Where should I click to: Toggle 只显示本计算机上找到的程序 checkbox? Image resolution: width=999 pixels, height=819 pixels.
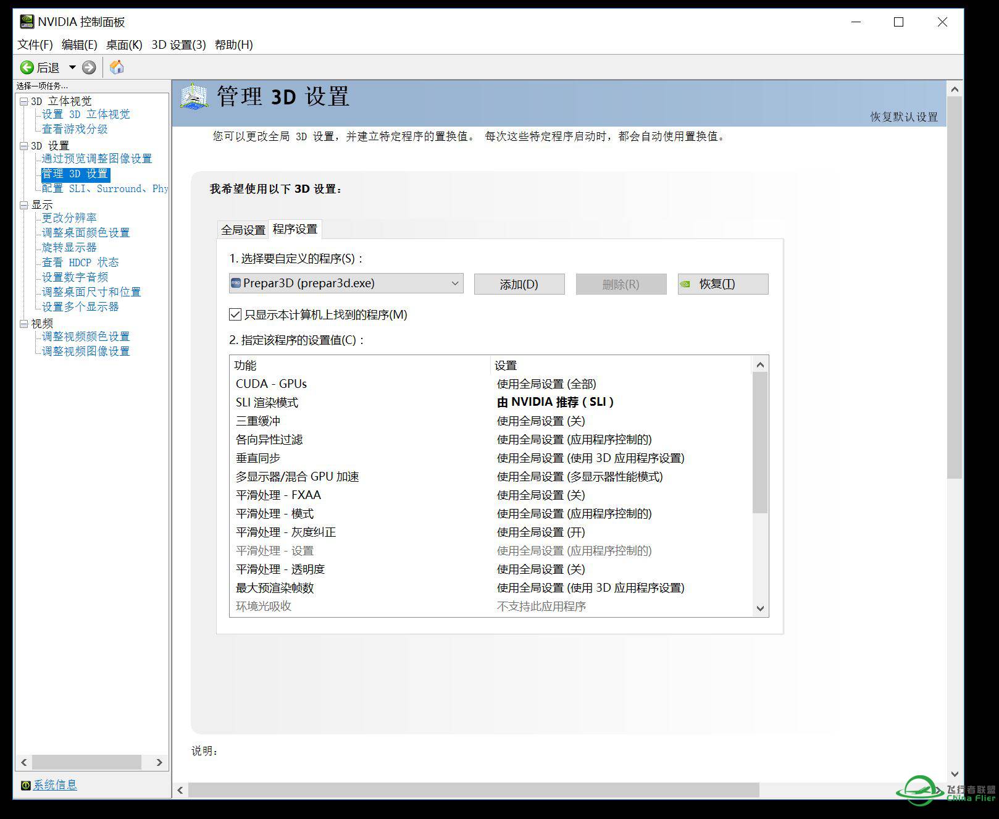point(235,314)
